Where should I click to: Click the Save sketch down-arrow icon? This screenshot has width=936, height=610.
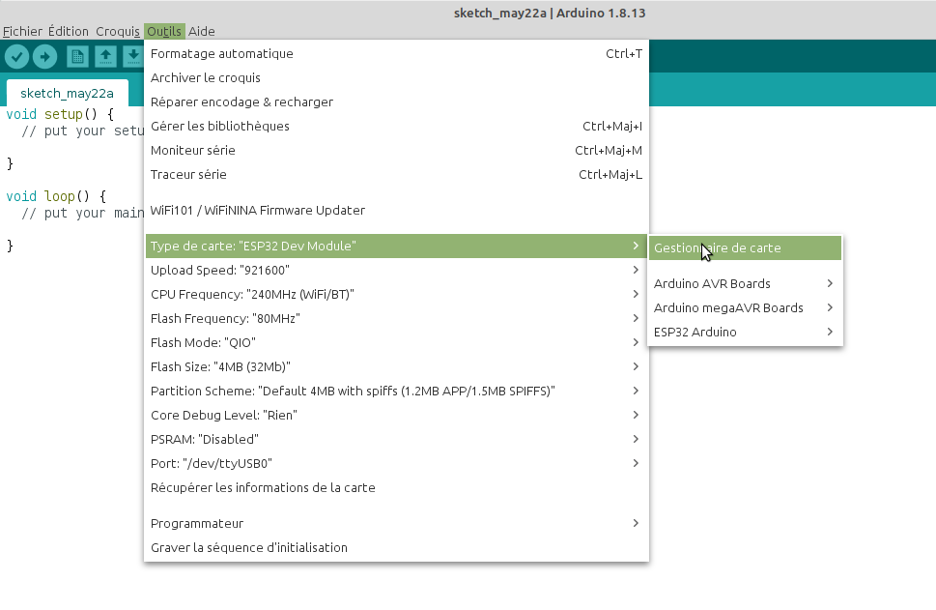pos(133,57)
